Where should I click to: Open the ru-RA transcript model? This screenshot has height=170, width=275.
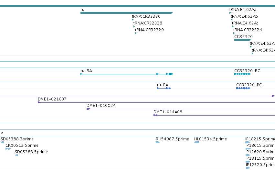pos(127,74)
